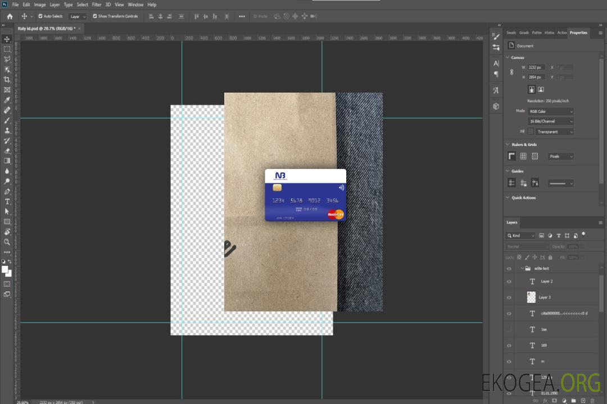Switch to the History panel tab
The height and width of the screenshot is (404, 607).
tap(549, 33)
